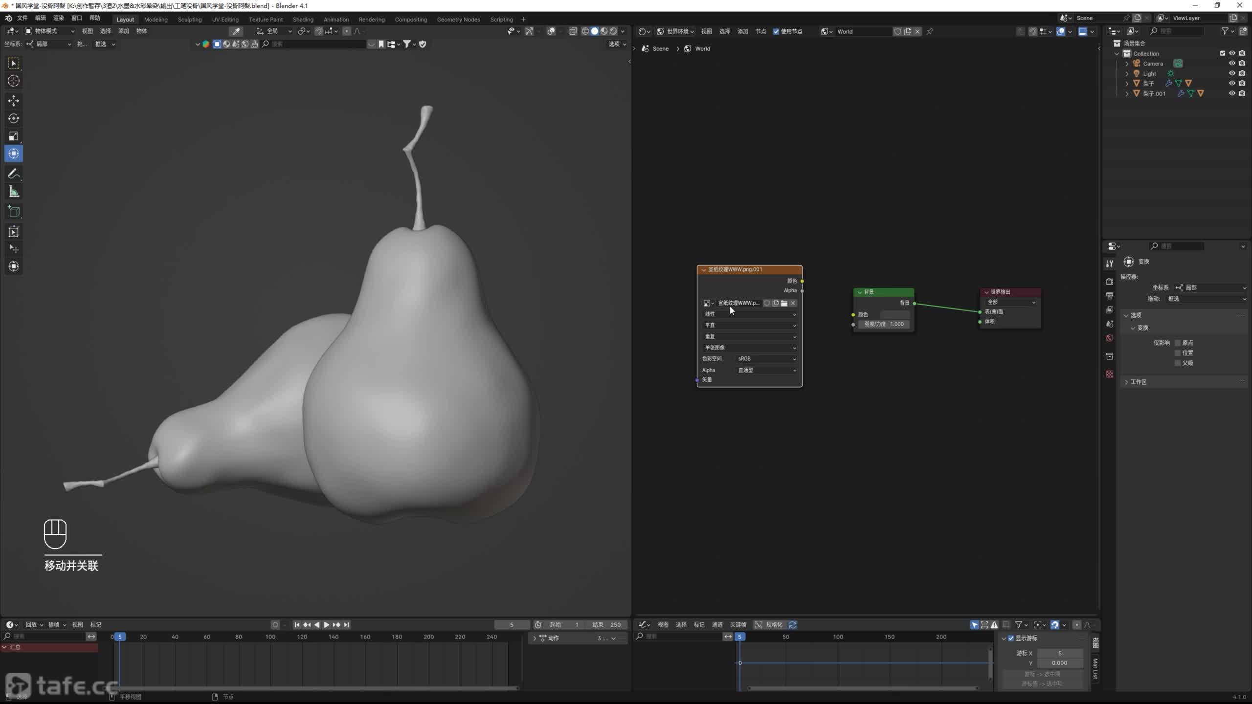This screenshot has width=1252, height=704.
Task: Select the Measure ruler tool
Action: [x=14, y=192]
